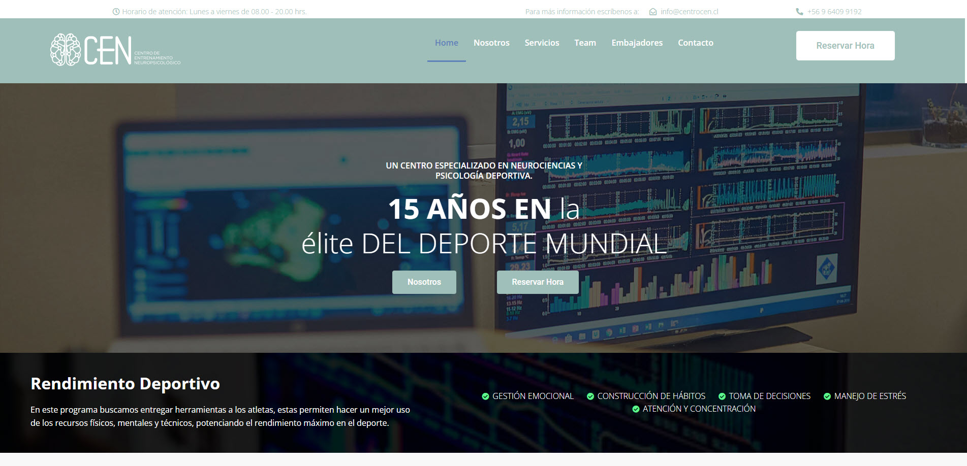Click the CEN brain logo
967x466 pixels.
click(115, 50)
